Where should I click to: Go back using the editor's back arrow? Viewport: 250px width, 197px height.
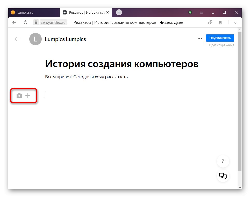[x=17, y=39]
